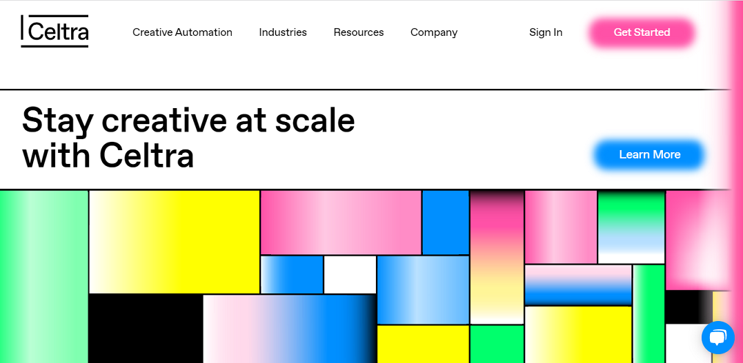Click the tall pink-to-yellow gradient column
The width and height of the screenshot is (743, 363).
click(497, 257)
